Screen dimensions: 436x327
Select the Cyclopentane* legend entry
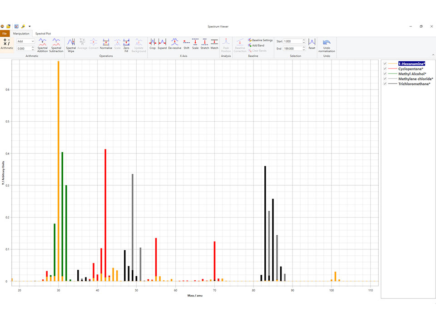pyautogui.click(x=411, y=69)
